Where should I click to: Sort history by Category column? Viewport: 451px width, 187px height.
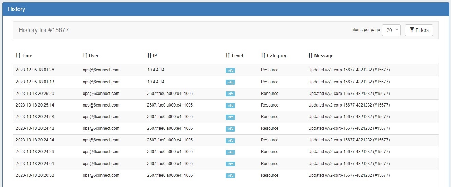pos(274,55)
